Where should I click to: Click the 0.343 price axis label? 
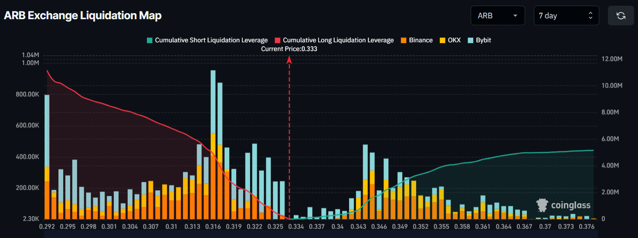click(358, 227)
